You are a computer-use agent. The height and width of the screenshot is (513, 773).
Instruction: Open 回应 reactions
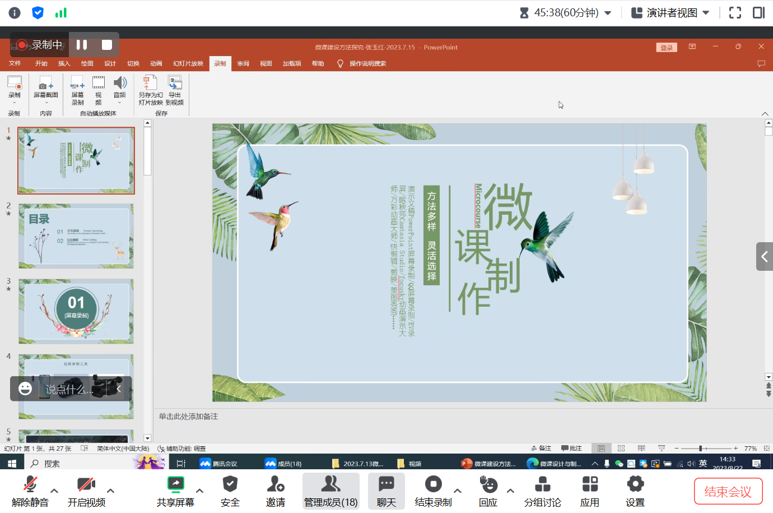[488, 491]
